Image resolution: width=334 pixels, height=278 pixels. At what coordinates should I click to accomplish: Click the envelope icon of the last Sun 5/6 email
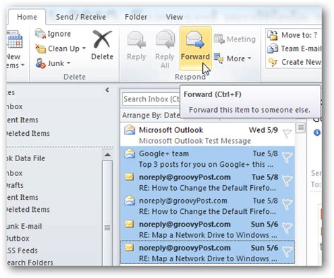point(130,248)
